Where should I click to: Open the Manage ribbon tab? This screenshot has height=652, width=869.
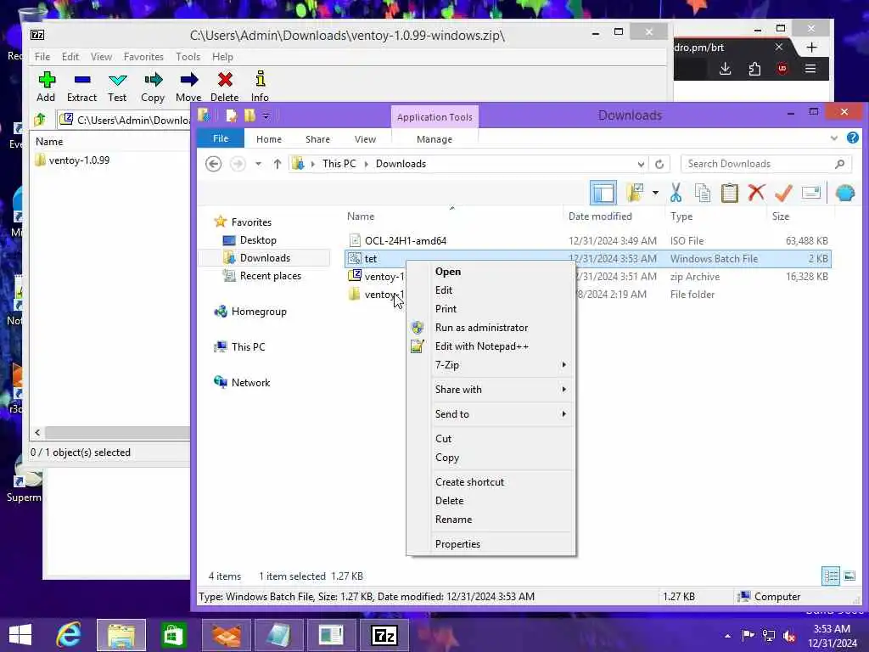tap(434, 139)
